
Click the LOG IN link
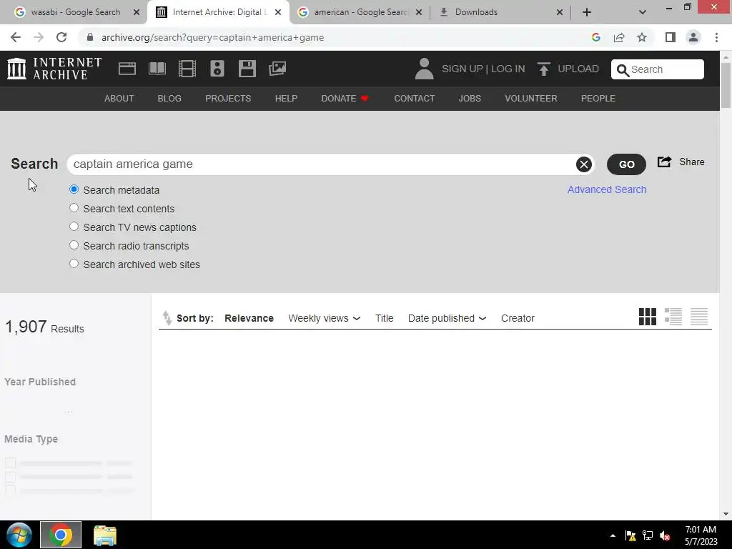[508, 69]
